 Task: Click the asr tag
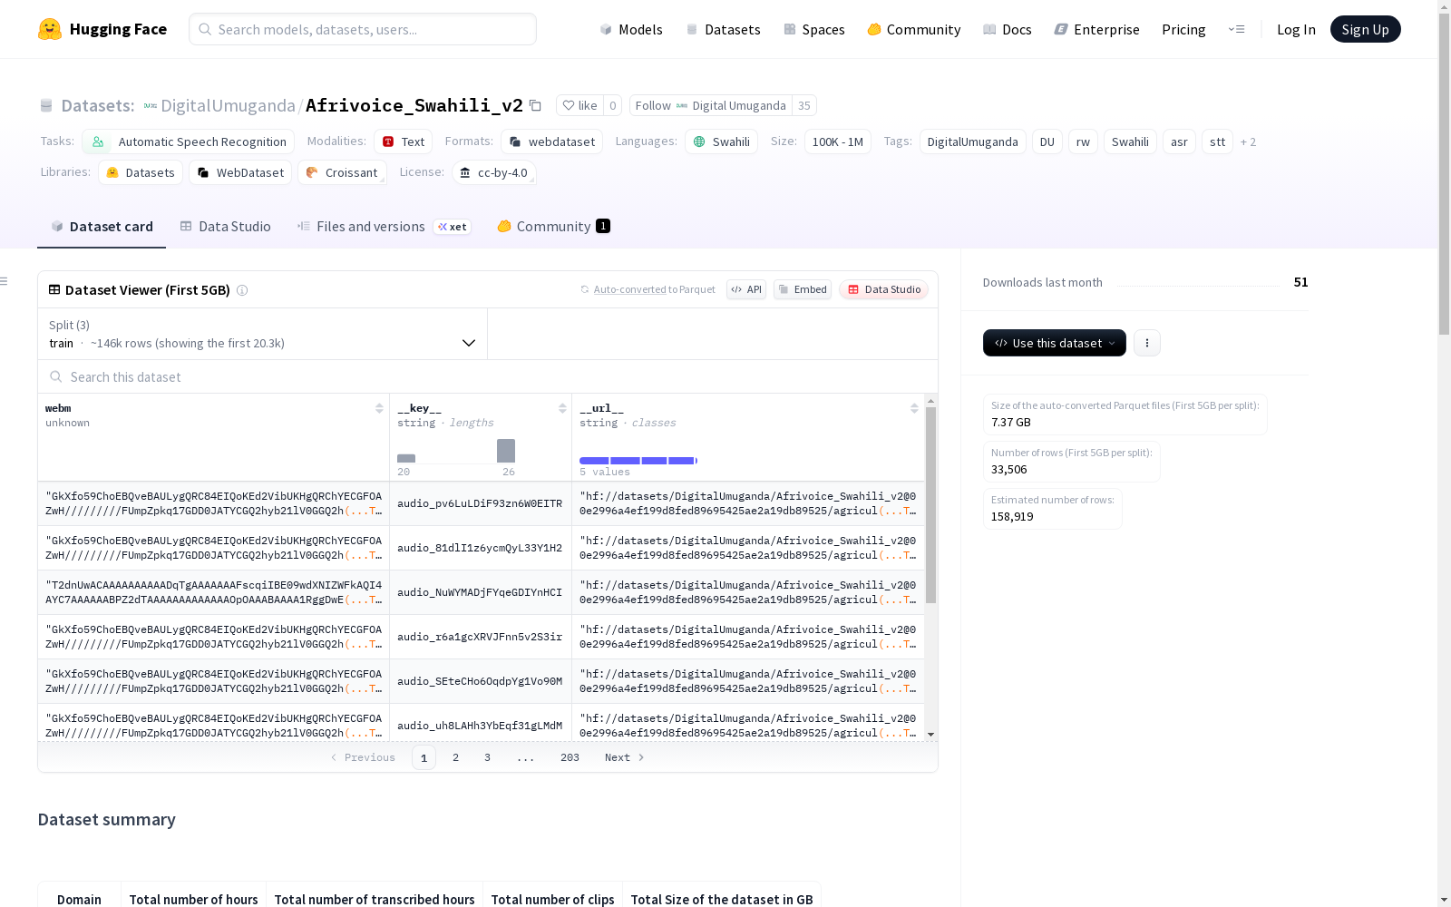(x=1179, y=141)
